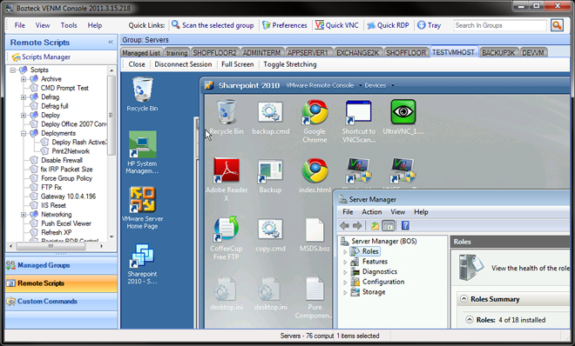The width and height of the screenshot is (575, 346).
Task: Expand the Roles node in Server Manager
Action: [345, 251]
